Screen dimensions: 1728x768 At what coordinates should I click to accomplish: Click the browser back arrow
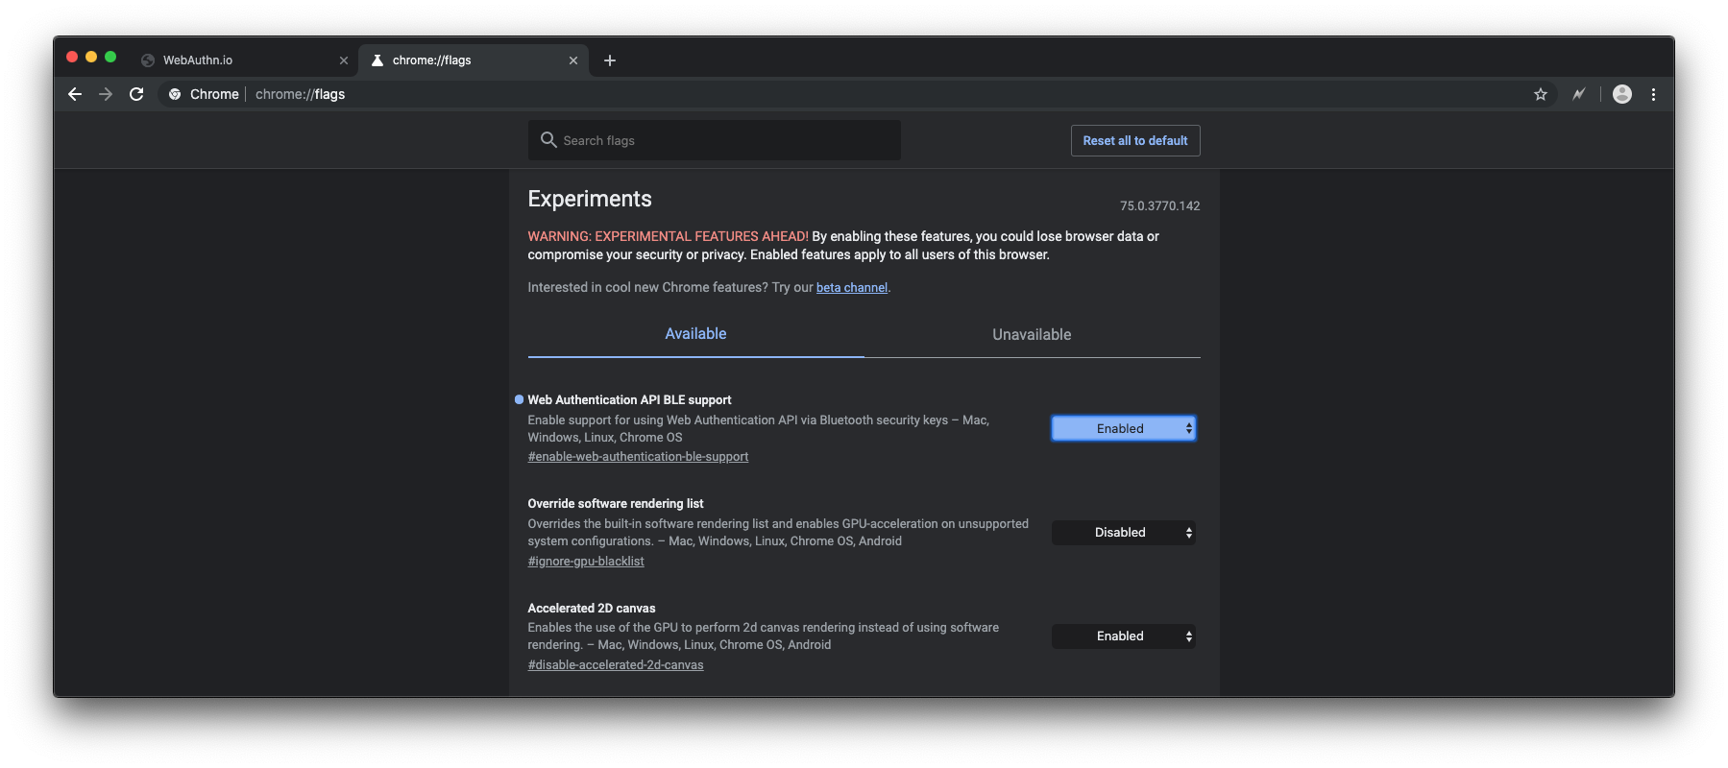[x=75, y=94]
